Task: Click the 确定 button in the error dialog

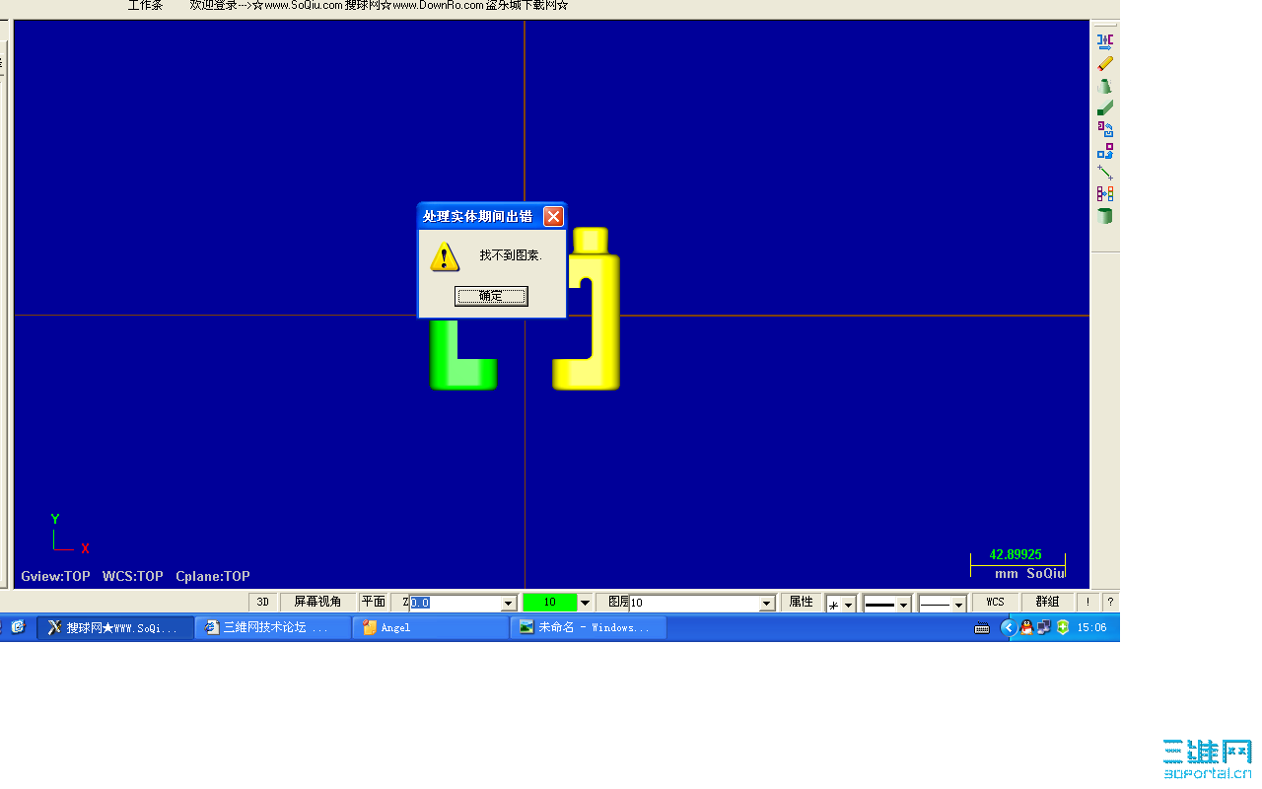Action: point(491,296)
